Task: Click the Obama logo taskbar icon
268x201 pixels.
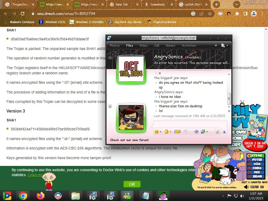Action: [58, 196]
